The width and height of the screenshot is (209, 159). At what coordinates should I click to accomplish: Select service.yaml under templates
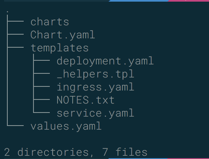tap(96, 113)
